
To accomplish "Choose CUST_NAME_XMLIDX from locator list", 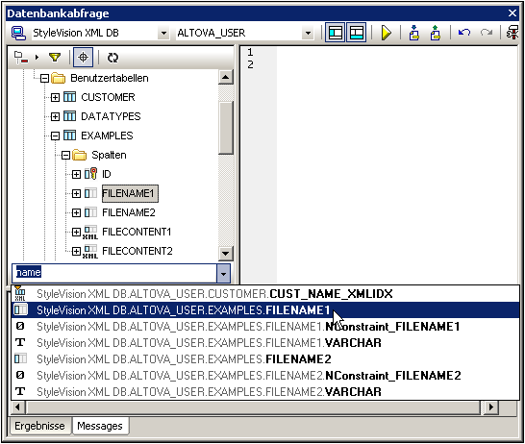I will tap(265, 294).
